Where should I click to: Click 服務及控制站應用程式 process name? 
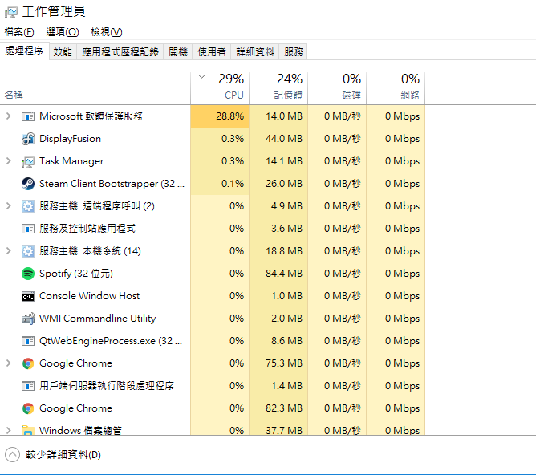87,229
